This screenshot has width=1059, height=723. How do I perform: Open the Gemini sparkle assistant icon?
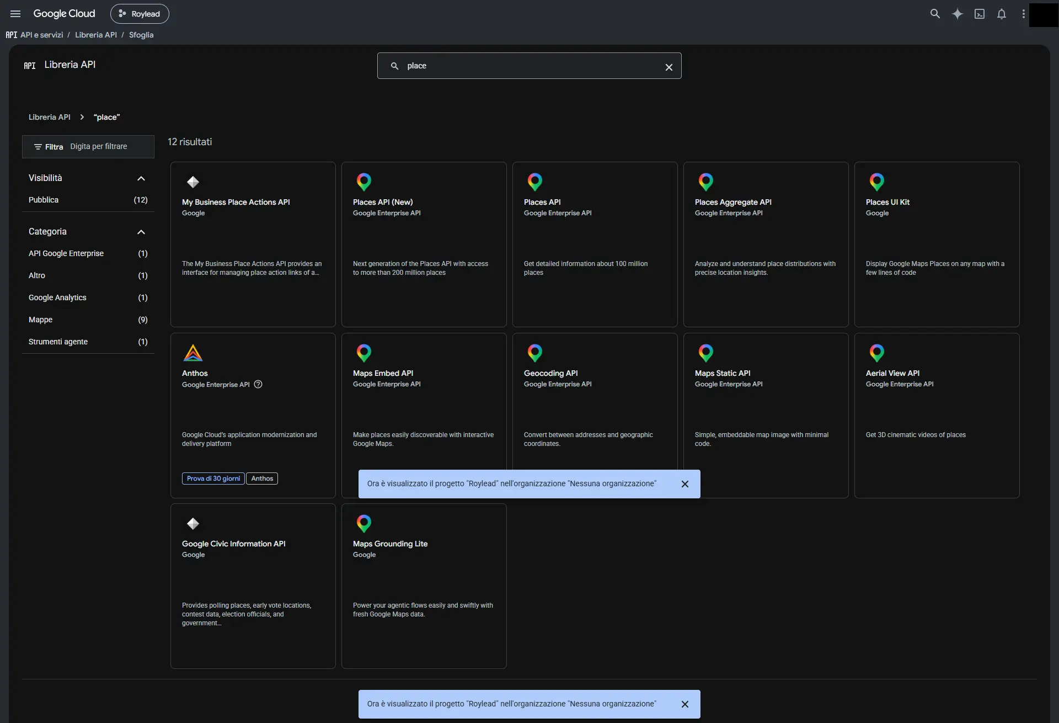pyautogui.click(x=958, y=14)
